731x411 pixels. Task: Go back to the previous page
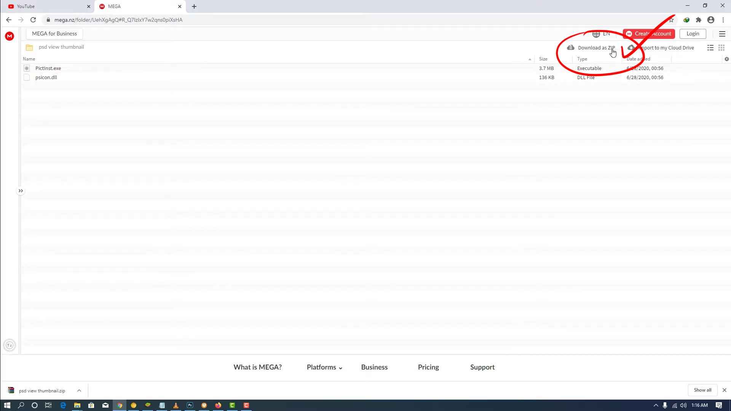(x=9, y=20)
